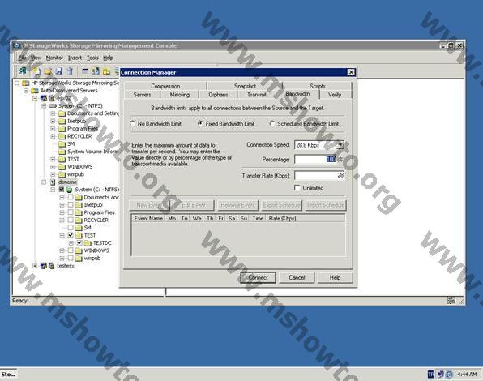Select the wmpub folder under deneme
This screenshot has height=381, width=483.
tap(92, 258)
